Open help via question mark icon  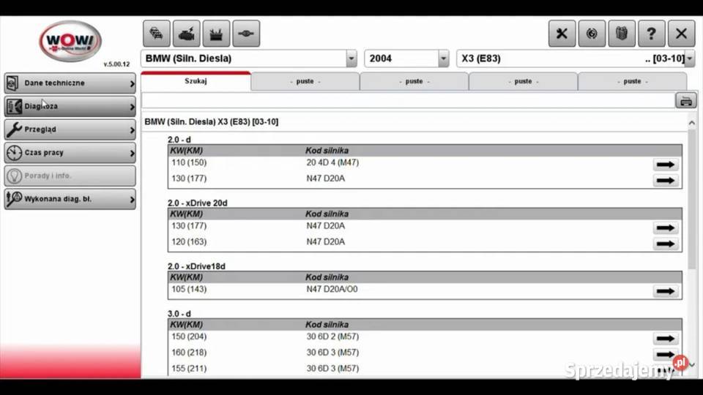652,34
